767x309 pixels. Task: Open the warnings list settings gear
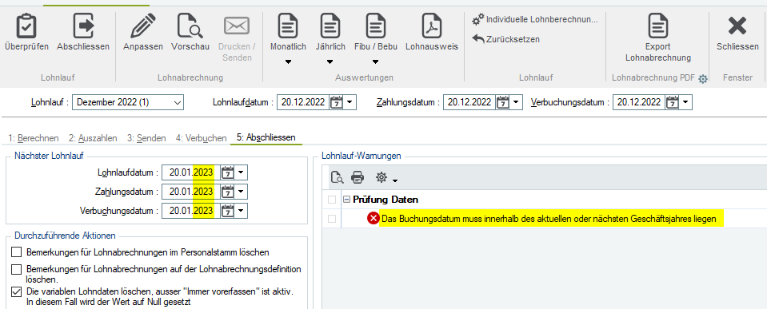381,178
